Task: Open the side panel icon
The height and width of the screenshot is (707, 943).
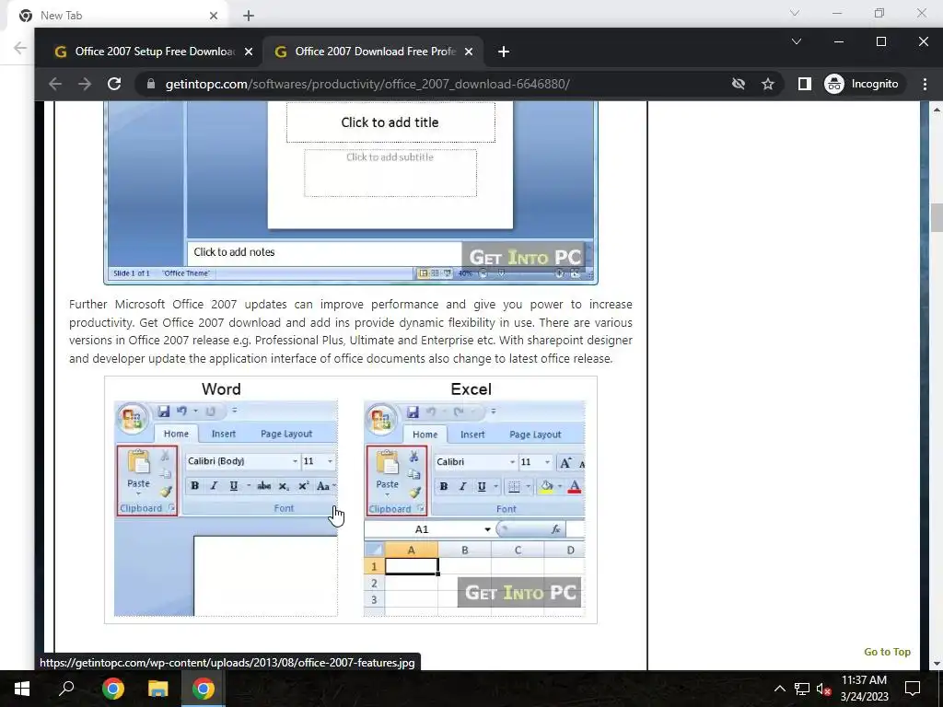Action: (805, 84)
